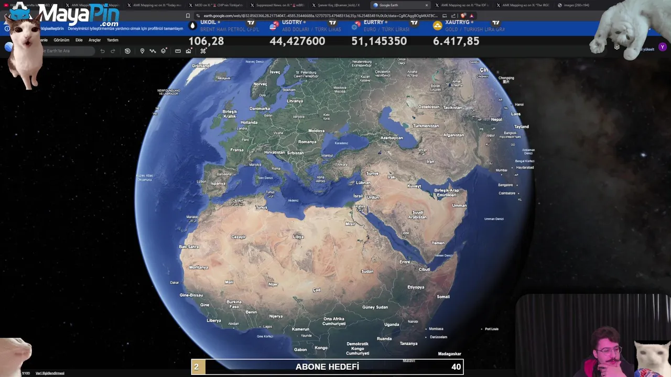Click the XAUTRYG price 6.417,85
671x377 pixels.
tap(456, 41)
